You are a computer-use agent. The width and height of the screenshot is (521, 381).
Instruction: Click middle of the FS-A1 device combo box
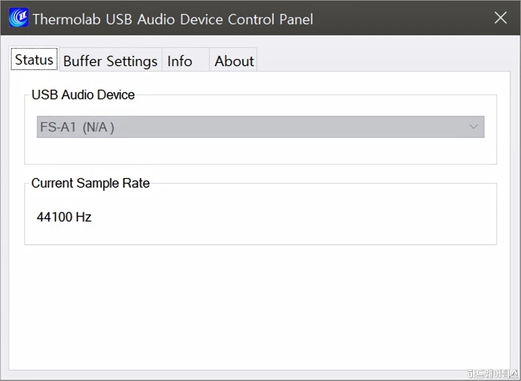coord(260,127)
